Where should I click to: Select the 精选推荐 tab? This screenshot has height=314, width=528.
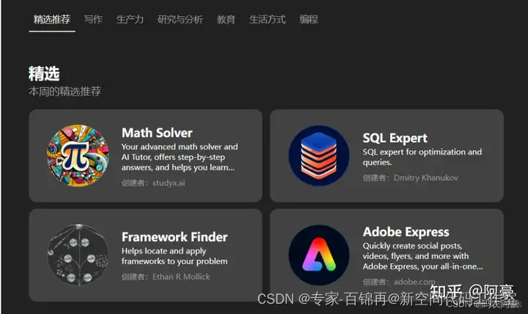click(52, 20)
